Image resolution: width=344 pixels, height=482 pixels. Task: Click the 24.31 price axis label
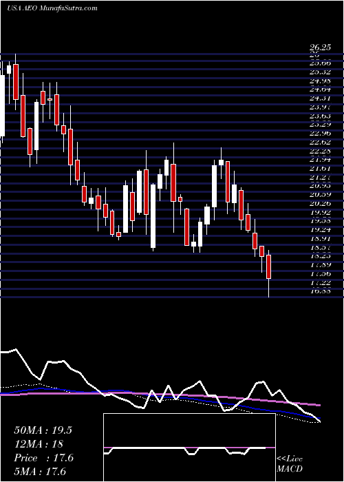coord(320,98)
